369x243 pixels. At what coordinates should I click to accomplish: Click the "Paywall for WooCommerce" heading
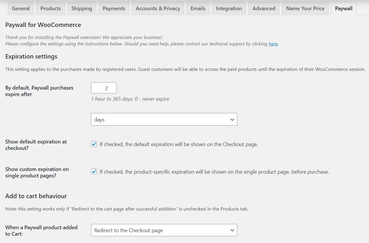coord(42,25)
